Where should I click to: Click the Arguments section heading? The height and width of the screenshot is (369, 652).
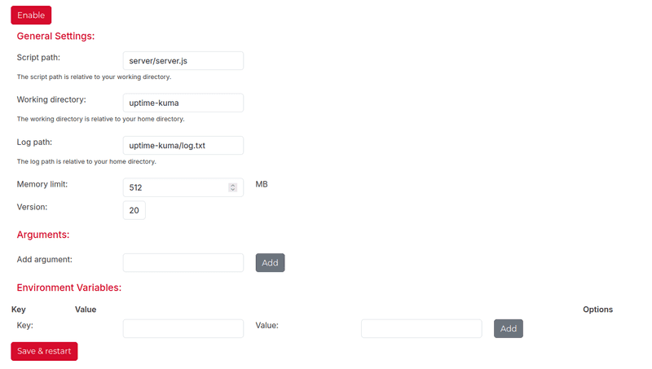[x=43, y=235]
